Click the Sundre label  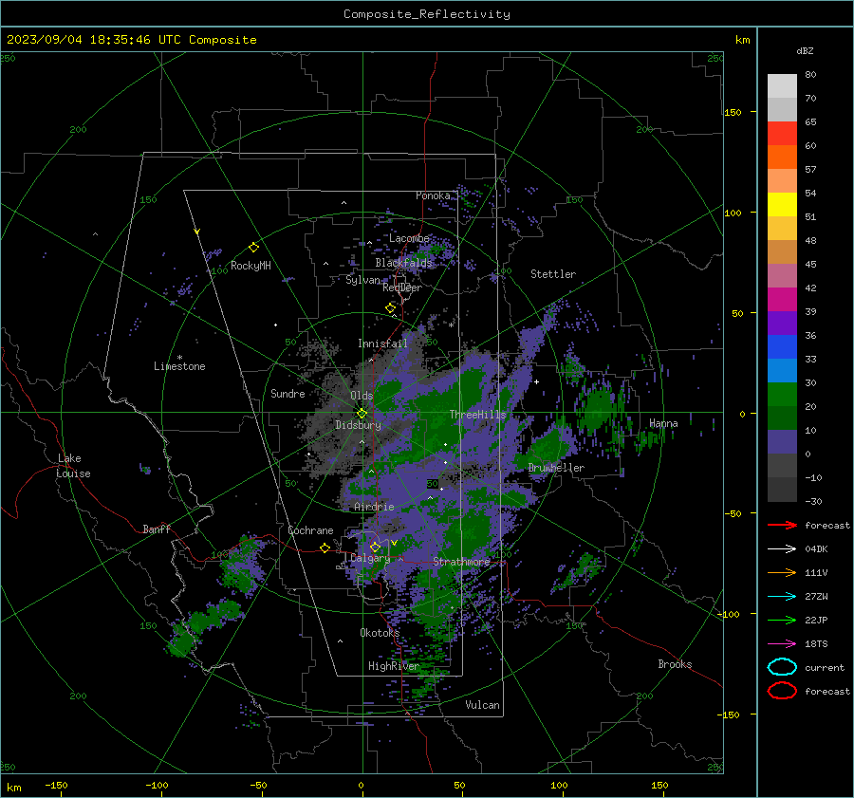click(288, 393)
